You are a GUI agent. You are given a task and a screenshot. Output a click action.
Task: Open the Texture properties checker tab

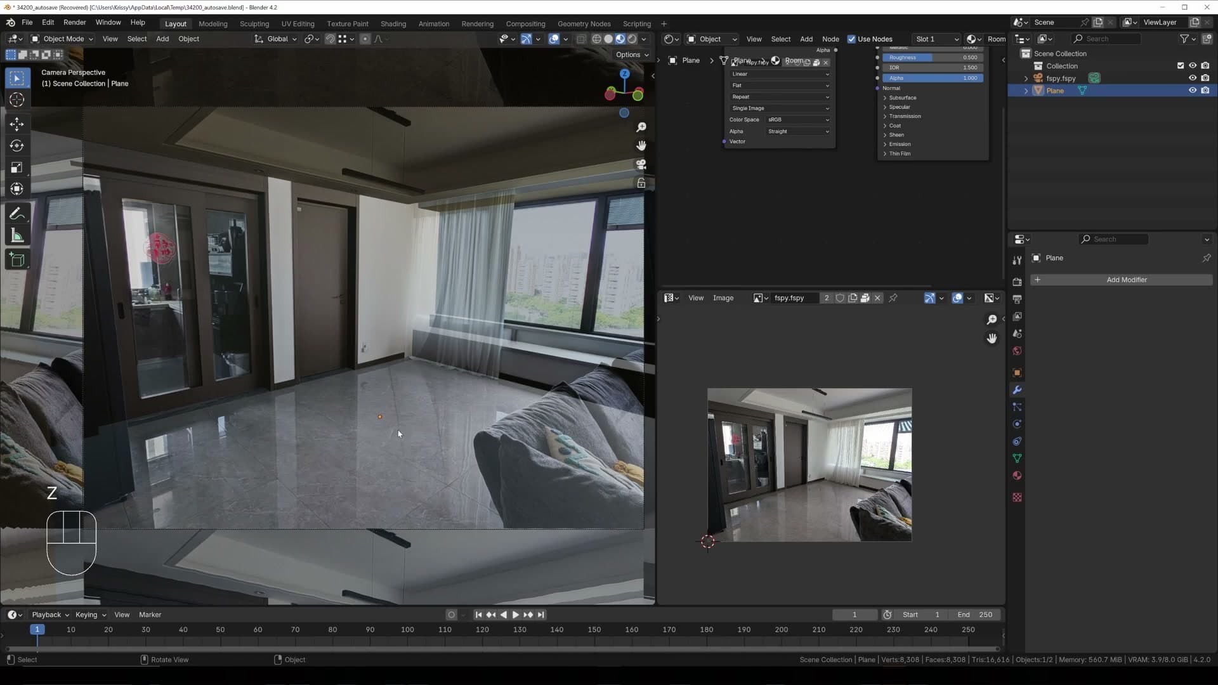[x=1017, y=497]
